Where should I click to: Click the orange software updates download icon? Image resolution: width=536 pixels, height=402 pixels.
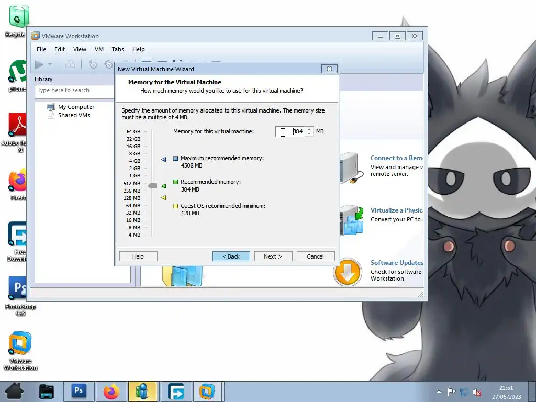348,272
